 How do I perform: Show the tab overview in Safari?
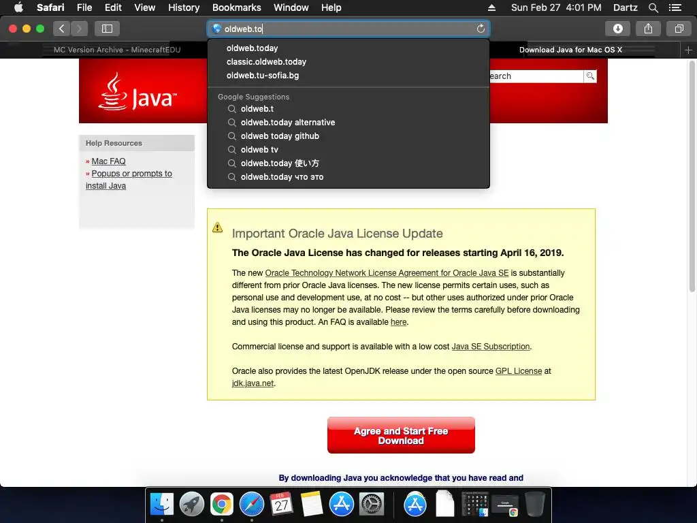(x=679, y=29)
